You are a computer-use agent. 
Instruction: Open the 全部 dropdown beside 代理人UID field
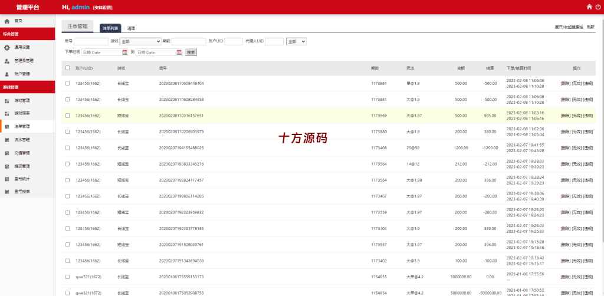coord(296,41)
